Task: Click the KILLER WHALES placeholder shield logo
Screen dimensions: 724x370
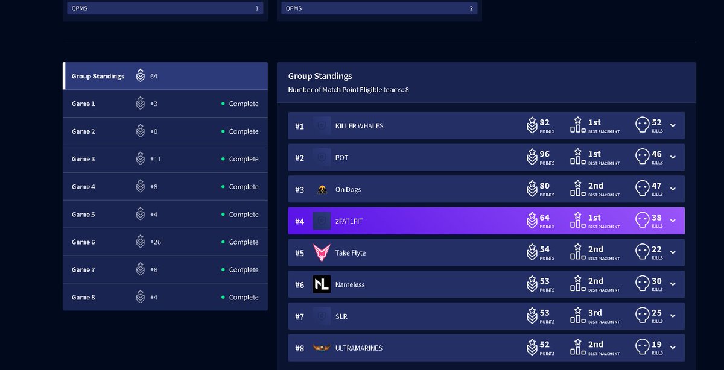Action: 322,125
